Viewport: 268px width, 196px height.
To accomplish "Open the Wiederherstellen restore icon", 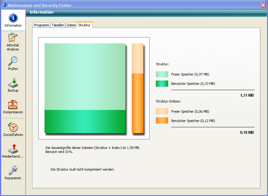I will [x=13, y=149].
